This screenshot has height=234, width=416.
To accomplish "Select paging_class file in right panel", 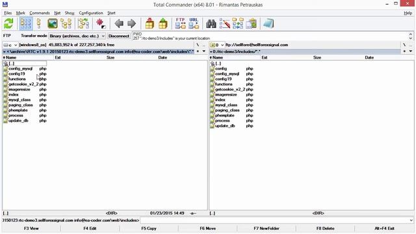I will [x=231, y=110].
